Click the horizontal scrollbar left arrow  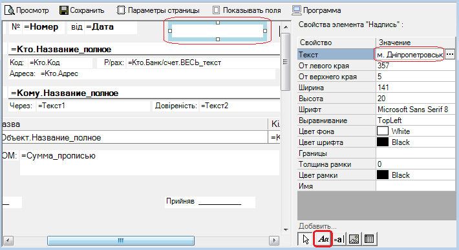tap(8, 241)
